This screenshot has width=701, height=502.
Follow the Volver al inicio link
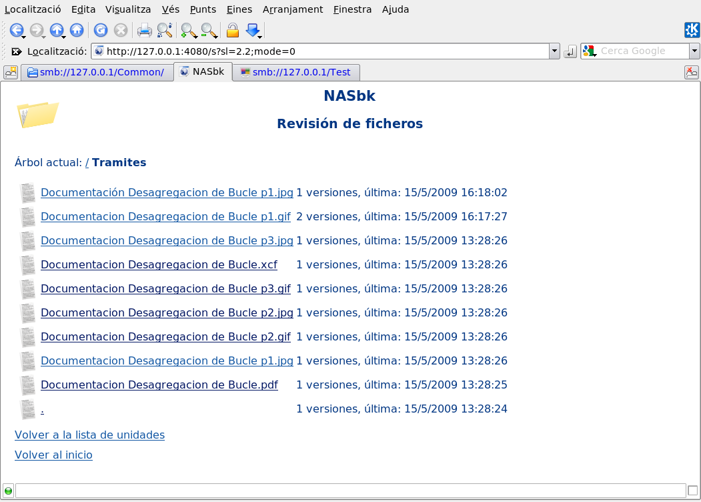pos(53,455)
